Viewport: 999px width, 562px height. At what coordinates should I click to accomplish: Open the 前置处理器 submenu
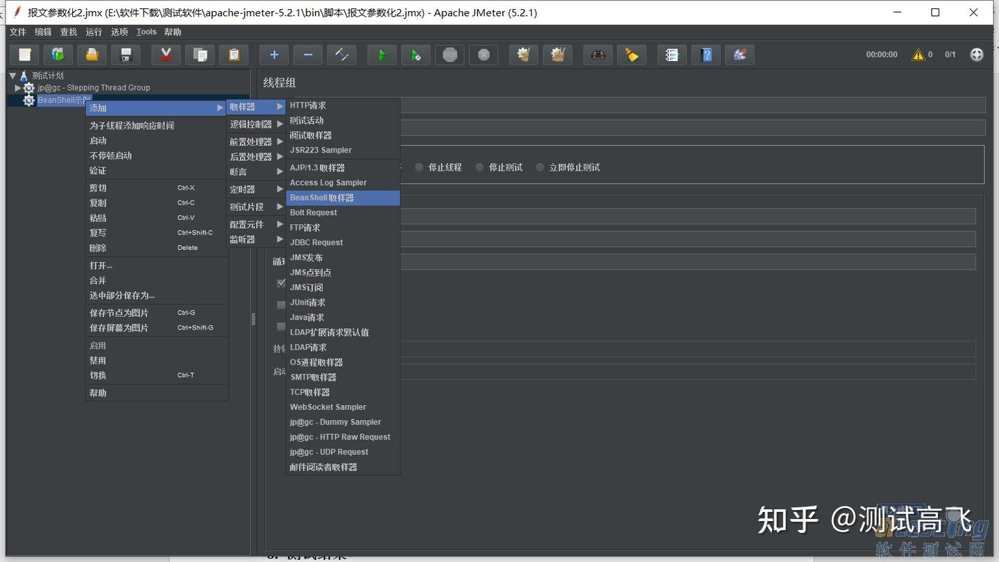point(256,142)
